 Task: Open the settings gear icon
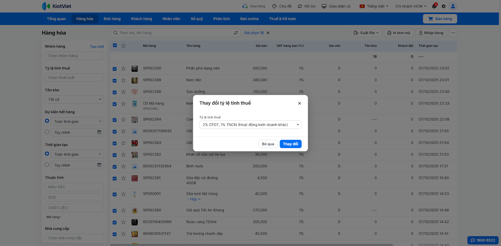[443, 6]
